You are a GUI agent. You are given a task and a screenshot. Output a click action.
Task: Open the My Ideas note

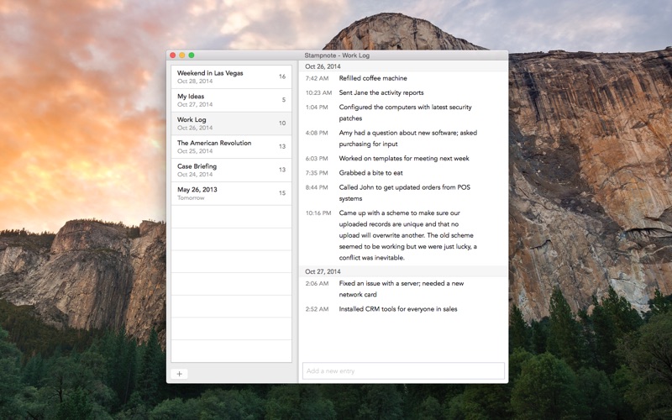point(232,100)
